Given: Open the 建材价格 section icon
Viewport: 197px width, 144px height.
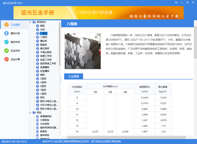Looking at the screenshot, I should (x=6, y=33).
